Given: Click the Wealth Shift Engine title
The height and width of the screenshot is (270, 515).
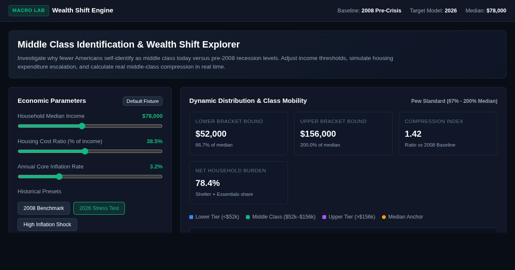Looking at the screenshot, I should pyautogui.click(x=83, y=10).
